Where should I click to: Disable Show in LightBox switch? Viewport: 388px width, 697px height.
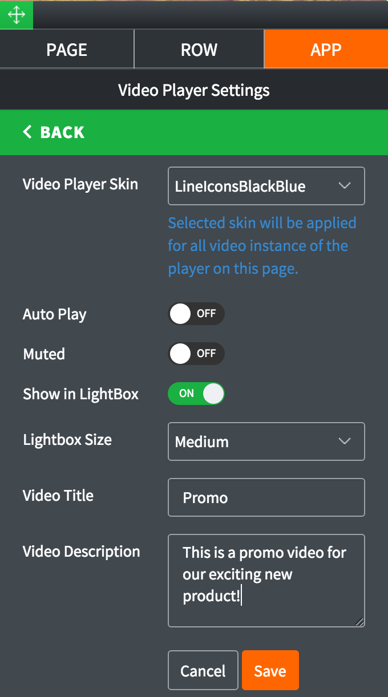[196, 394]
